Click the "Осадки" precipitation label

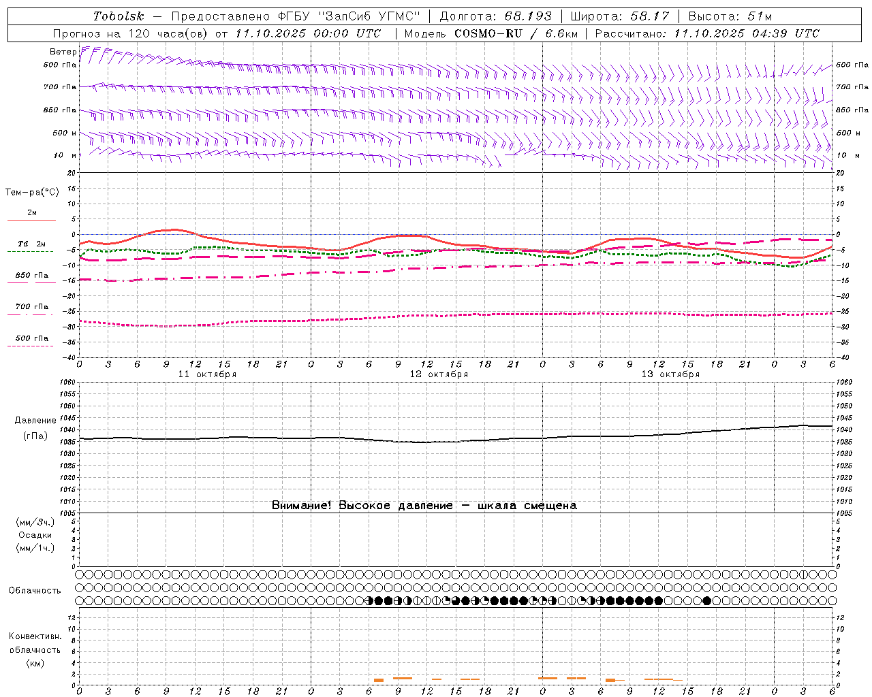click(x=35, y=535)
